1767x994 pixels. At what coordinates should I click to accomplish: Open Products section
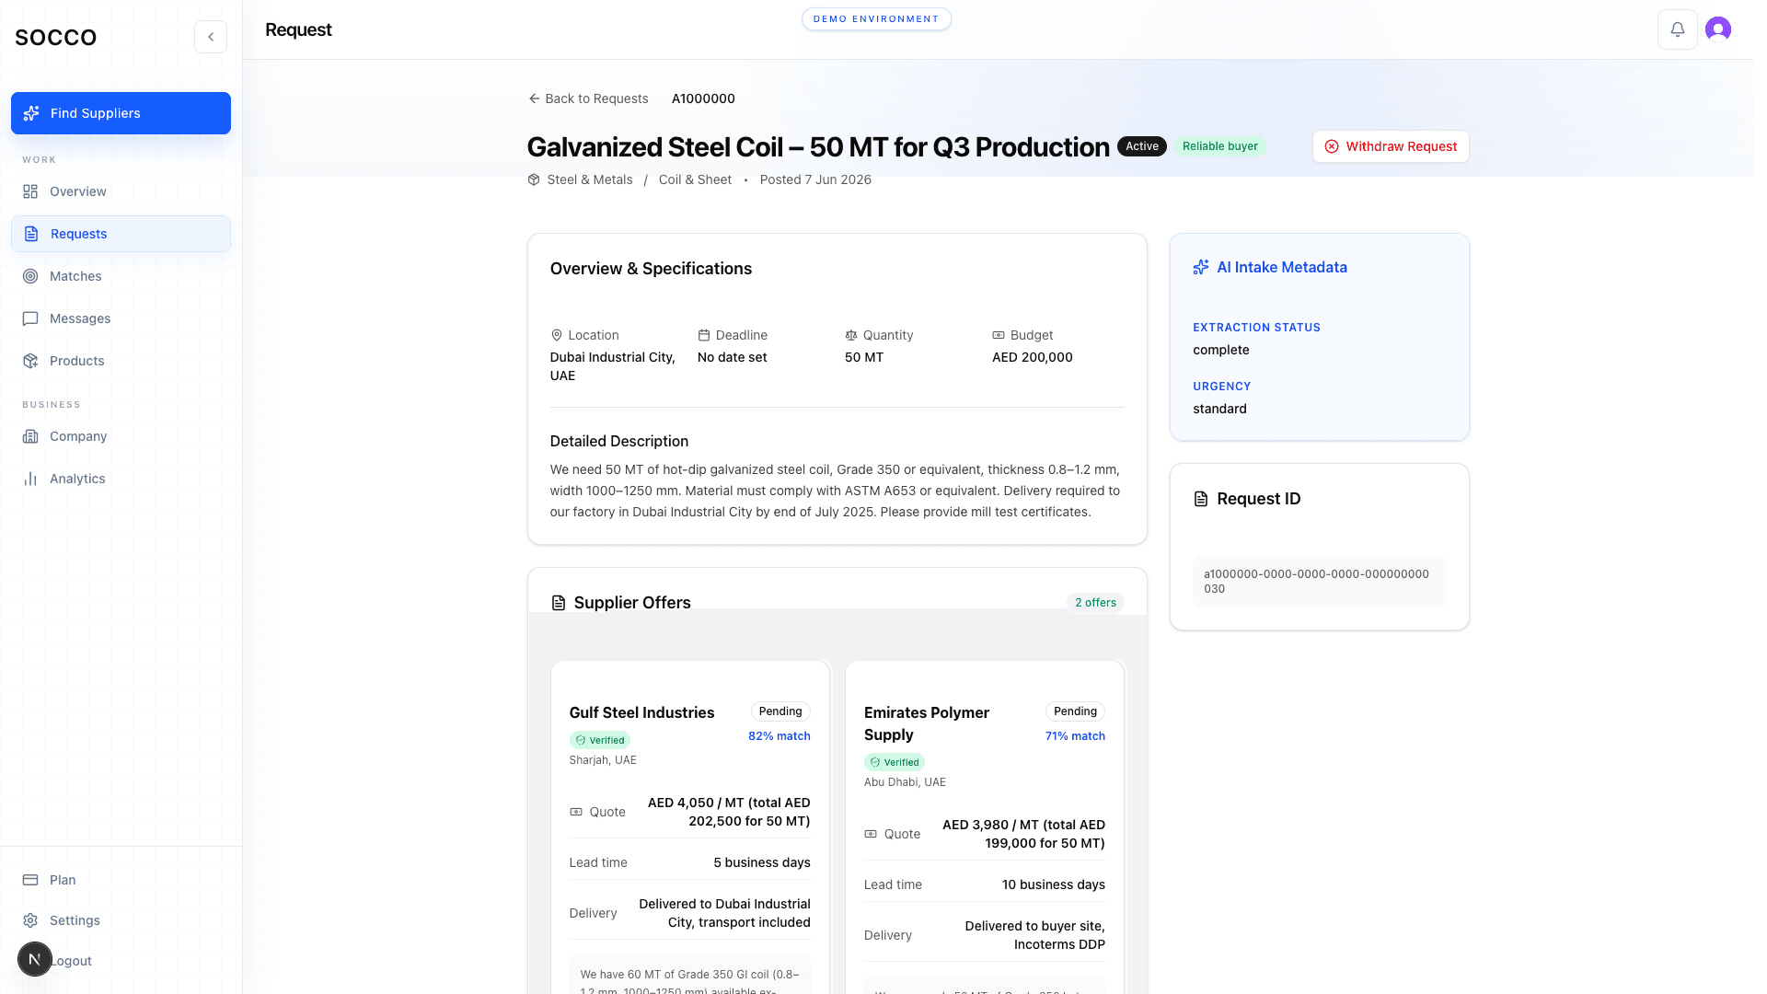coord(121,361)
